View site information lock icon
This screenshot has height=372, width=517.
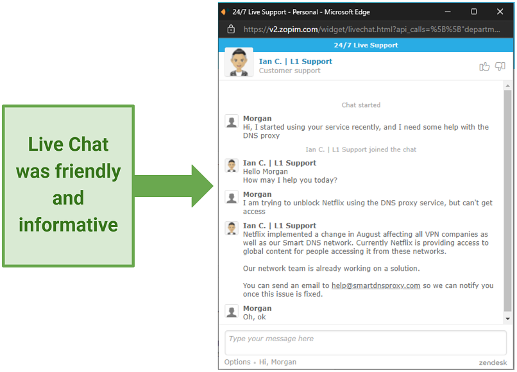231,30
